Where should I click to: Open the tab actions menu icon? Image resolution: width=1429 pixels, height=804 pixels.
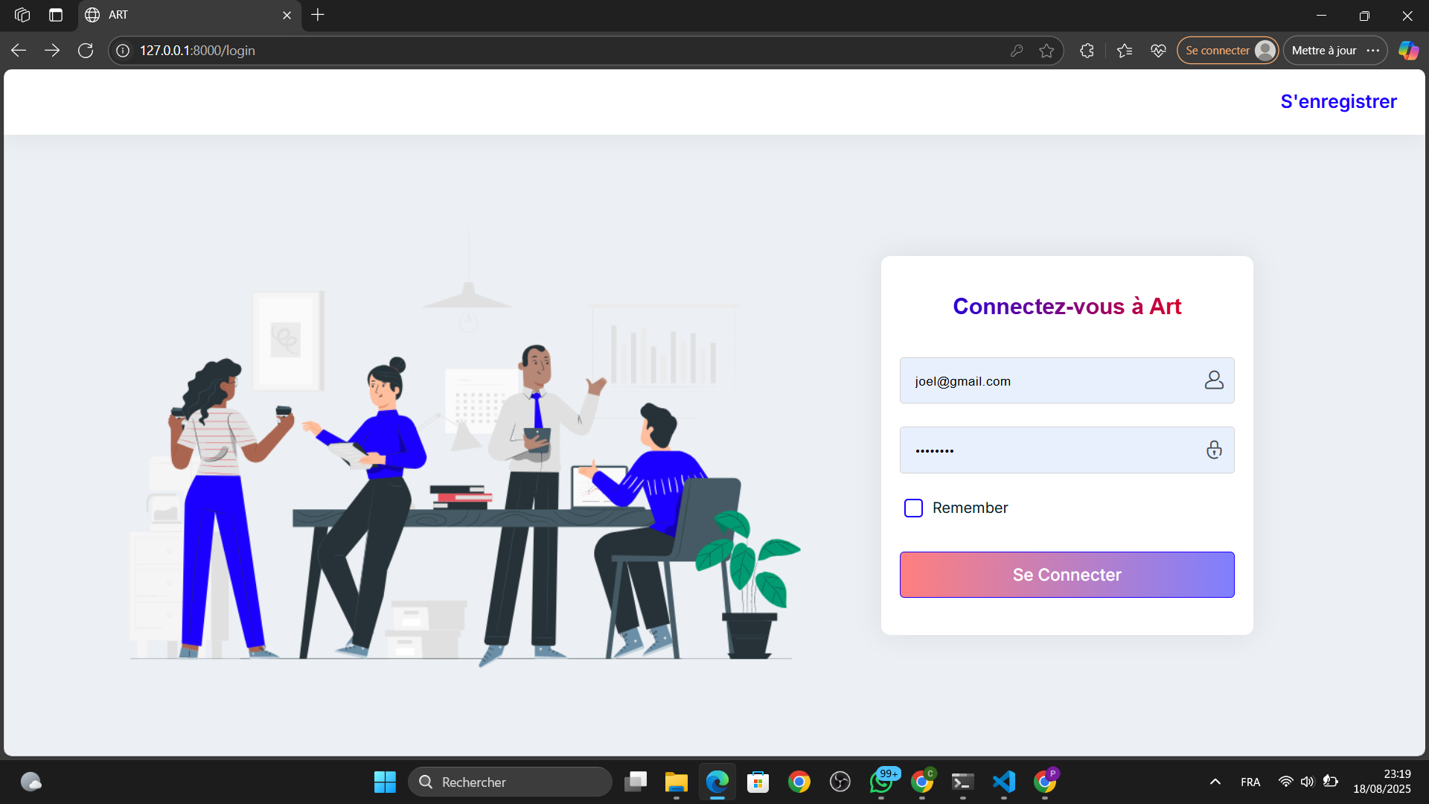(x=56, y=15)
